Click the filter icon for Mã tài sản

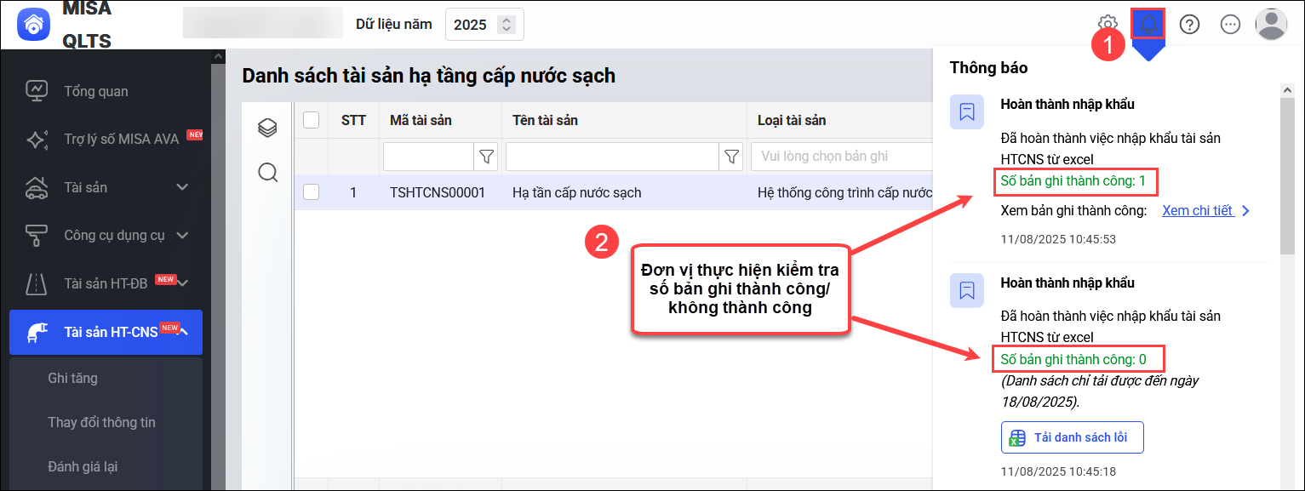coord(486,157)
